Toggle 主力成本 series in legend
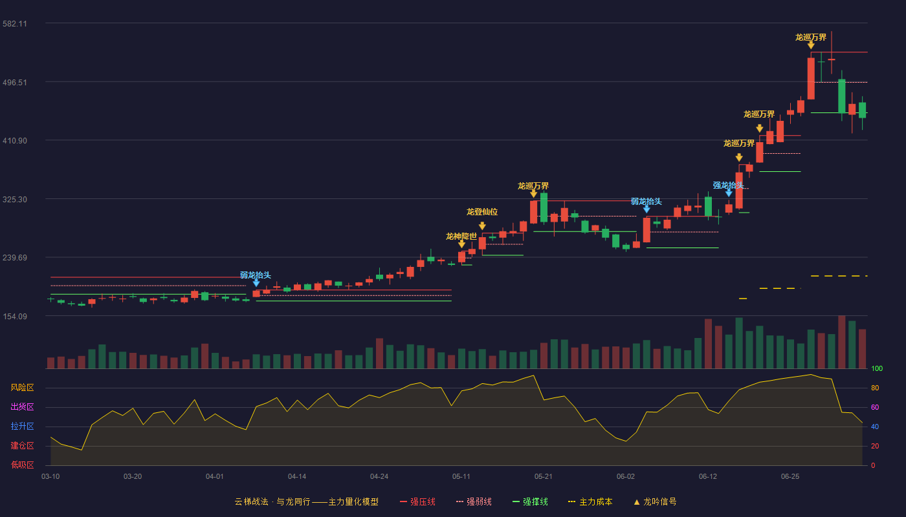 pyautogui.click(x=590, y=501)
